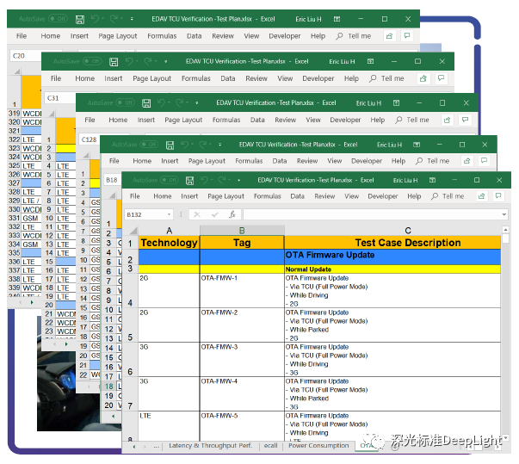
Task: Save in the fourth Excel window (B18)
Action: click(170, 145)
